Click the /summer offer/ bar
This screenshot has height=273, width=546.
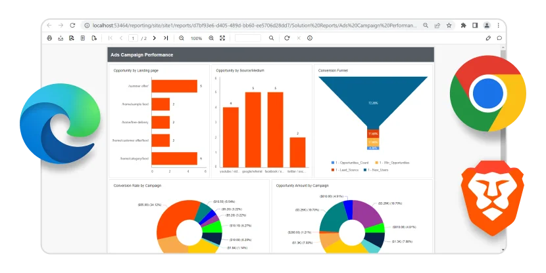(x=174, y=86)
